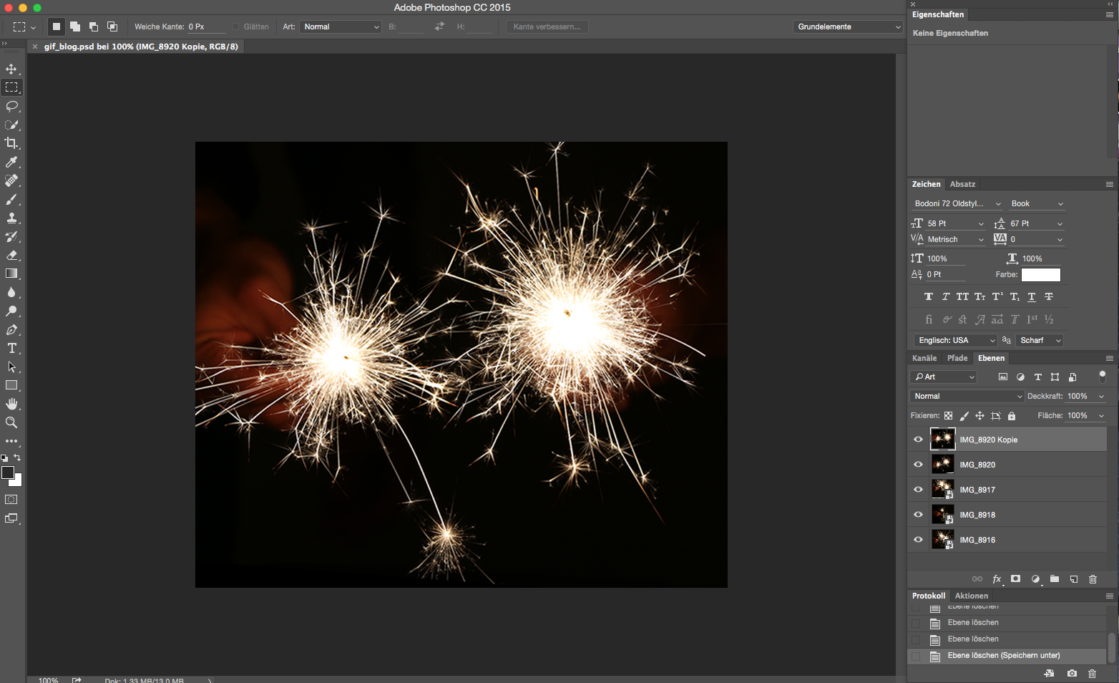Select the Rectangle shape tool
The width and height of the screenshot is (1119, 683).
click(11, 385)
